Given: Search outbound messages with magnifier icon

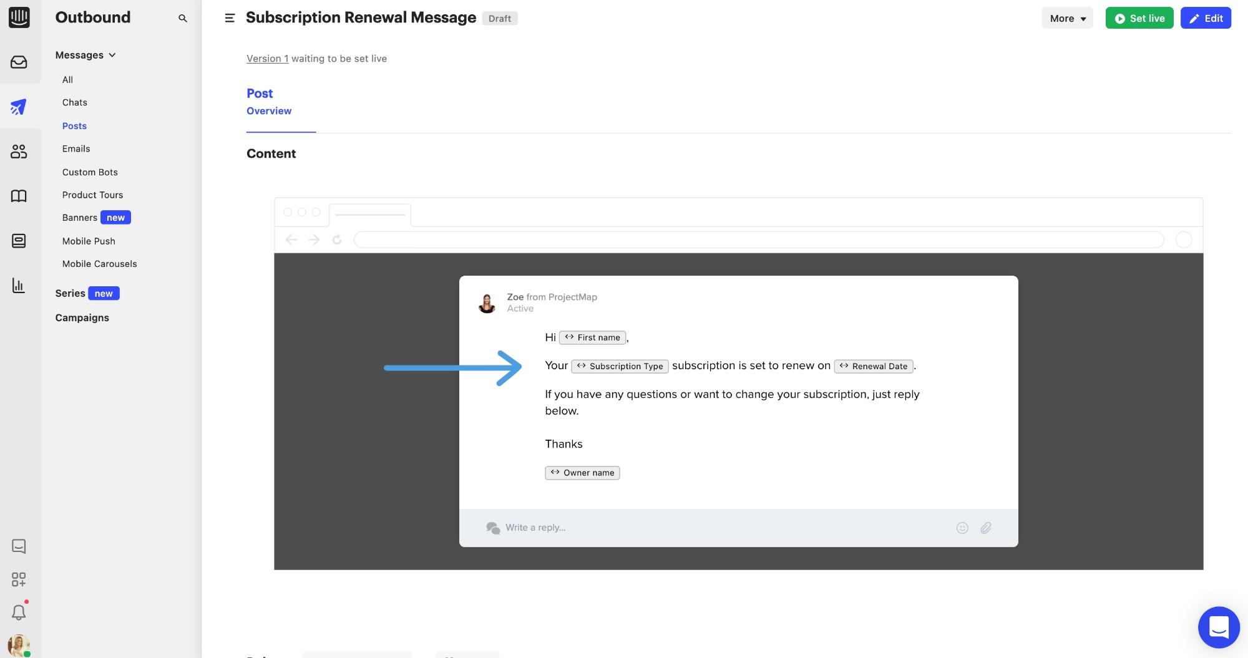Looking at the screenshot, I should [183, 18].
